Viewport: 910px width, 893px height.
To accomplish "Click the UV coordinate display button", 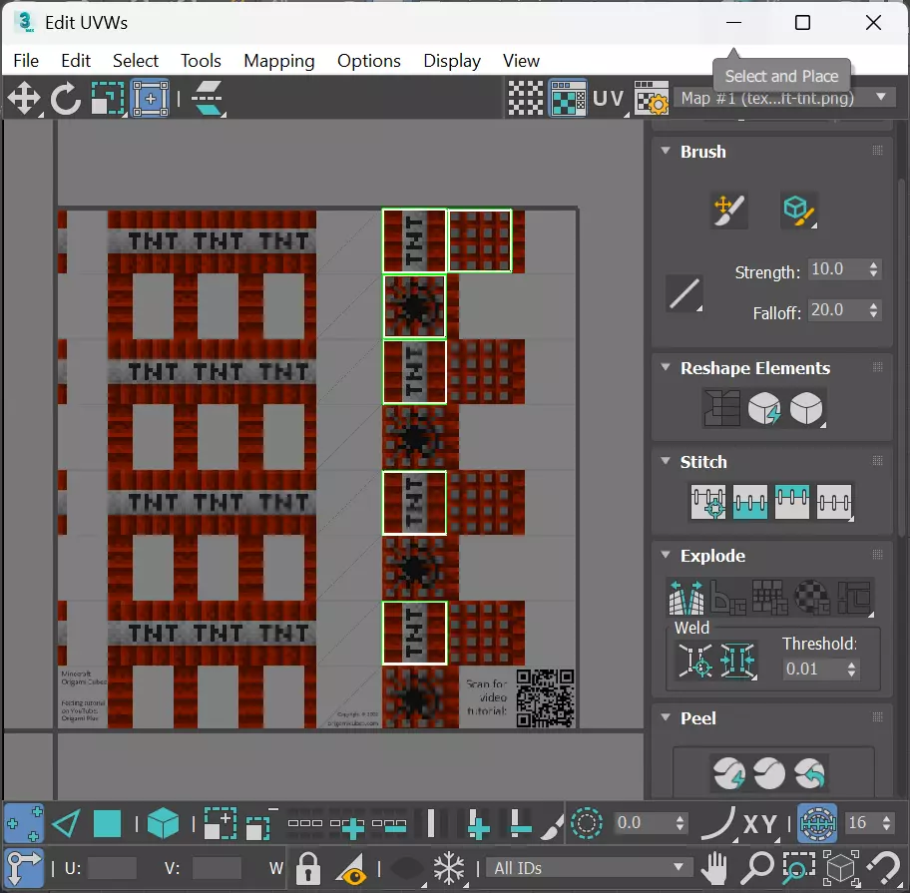I will tap(609, 98).
